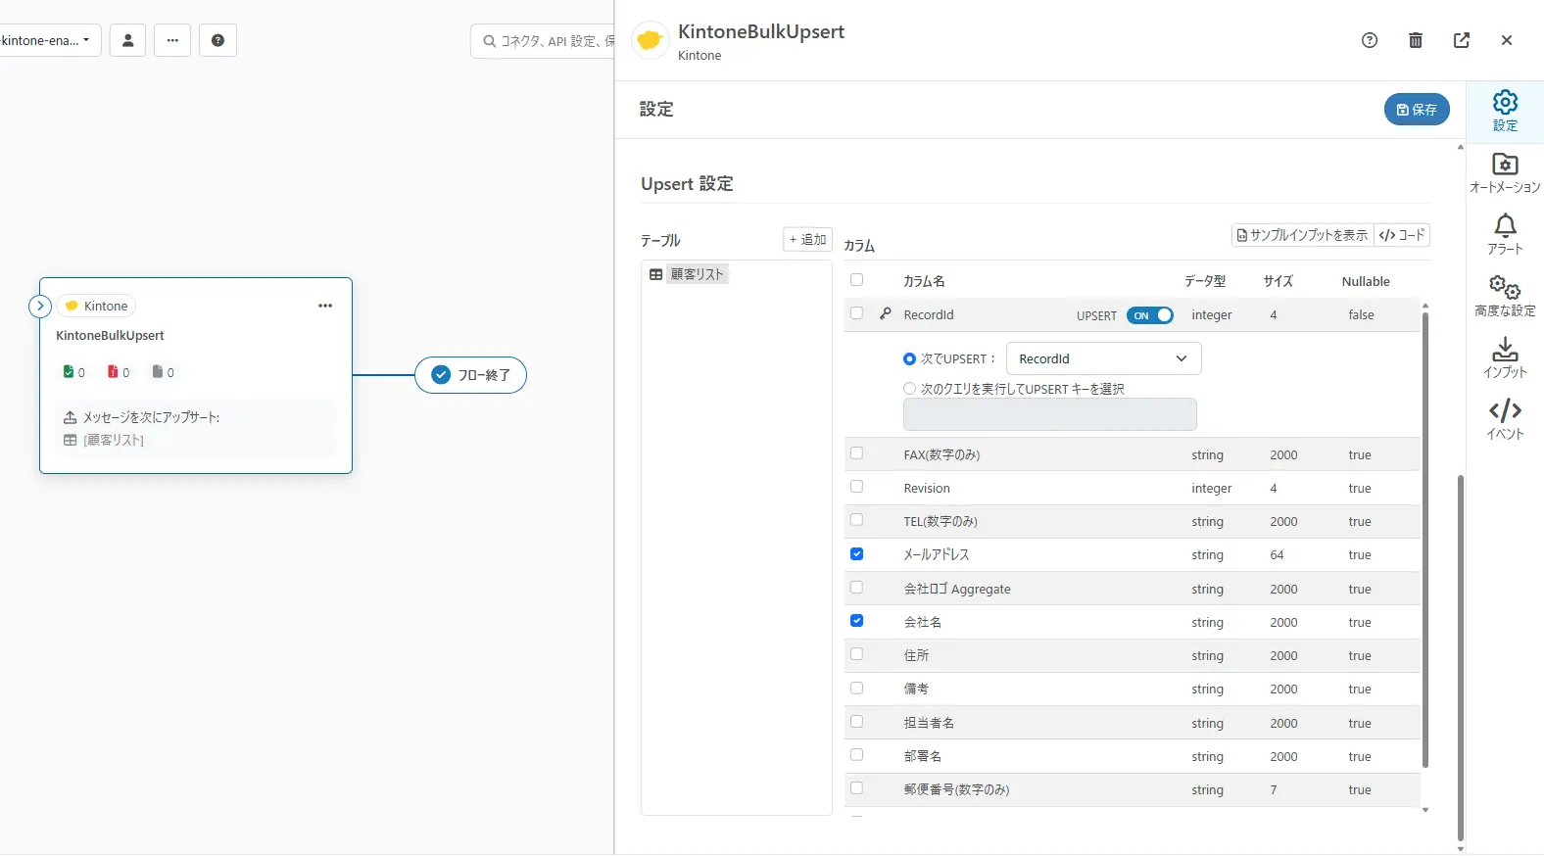Open the Alerts bell tab
Screen dimensions: 1544x856
pos(1505,234)
